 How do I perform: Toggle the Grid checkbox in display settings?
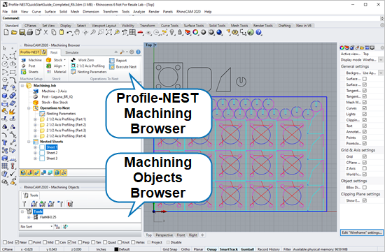[x=365, y=156]
